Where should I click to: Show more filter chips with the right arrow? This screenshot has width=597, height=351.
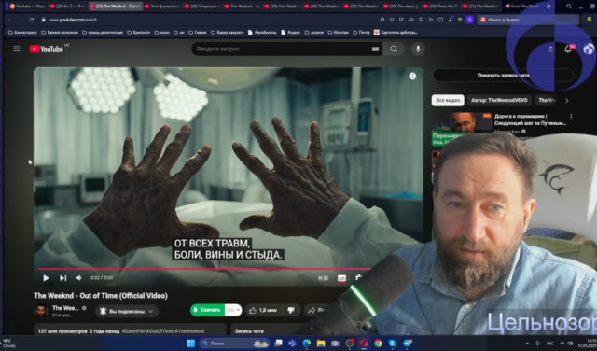tap(567, 101)
